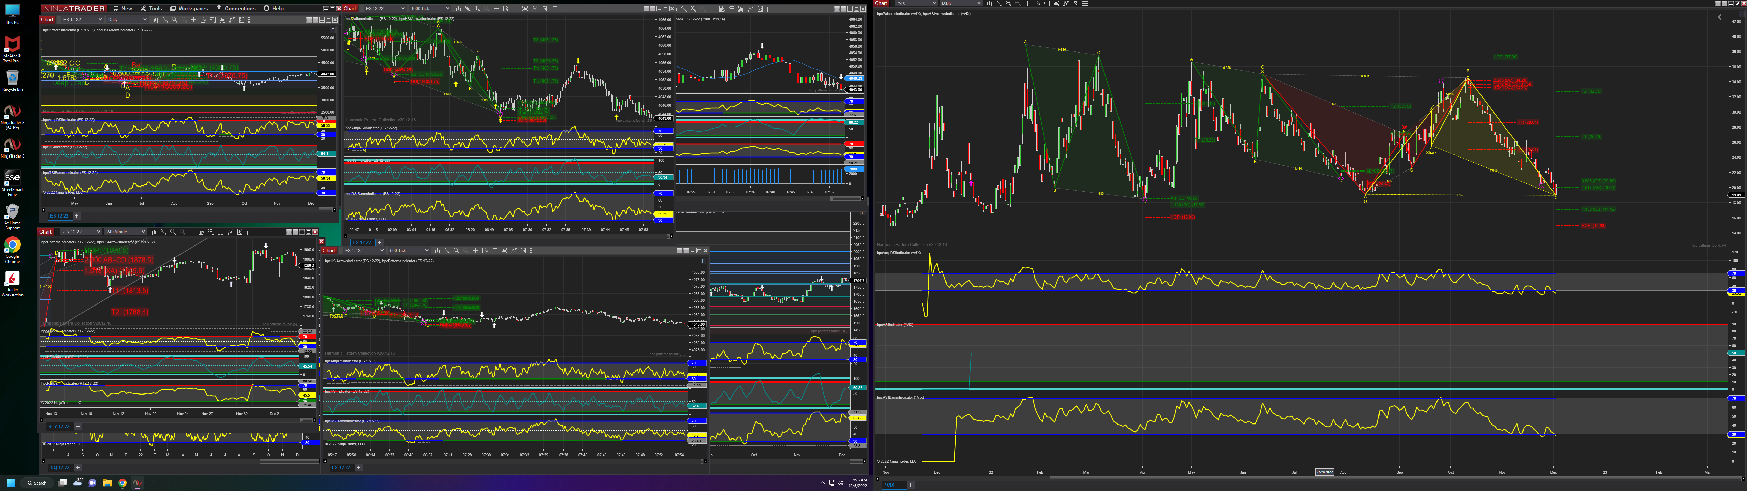Click Chart Trader icon in ES 500 Tick chart
This screenshot has width=1747, height=491.
[x=494, y=251]
